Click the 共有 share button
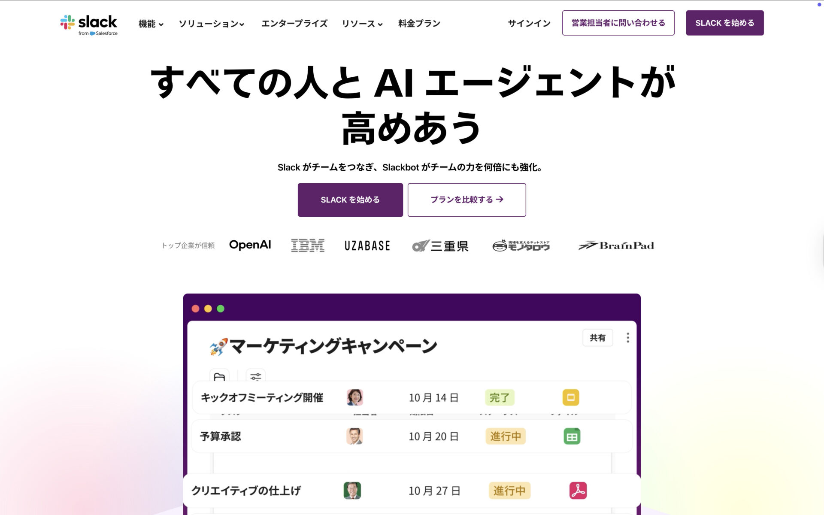 click(597, 338)
